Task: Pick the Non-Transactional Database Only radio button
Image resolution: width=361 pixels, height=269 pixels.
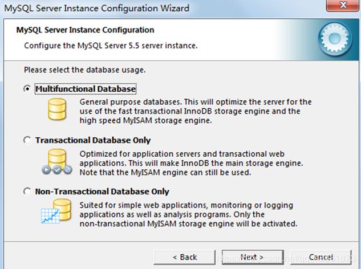Action: (27, 192)
